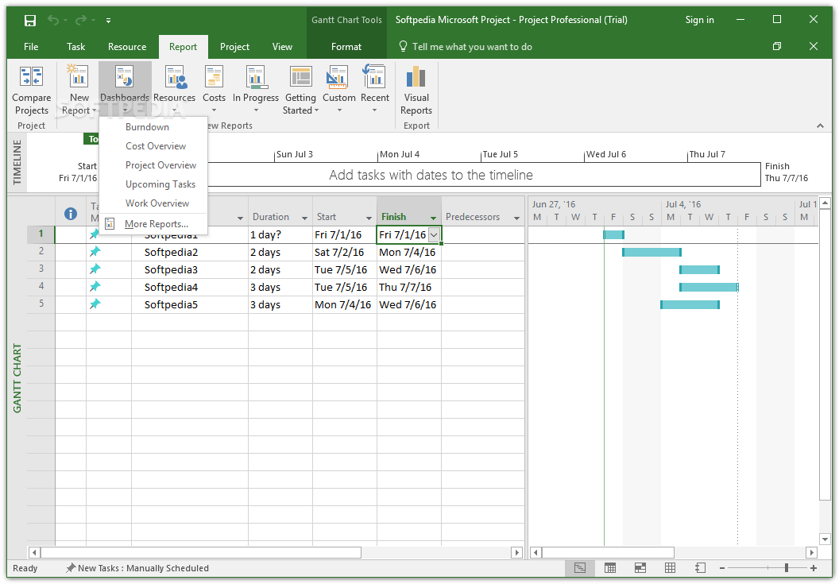Screen dimensions: 839x584
Task: Click the Gantt vertical scroll down arrow
Action: (825, 539)
